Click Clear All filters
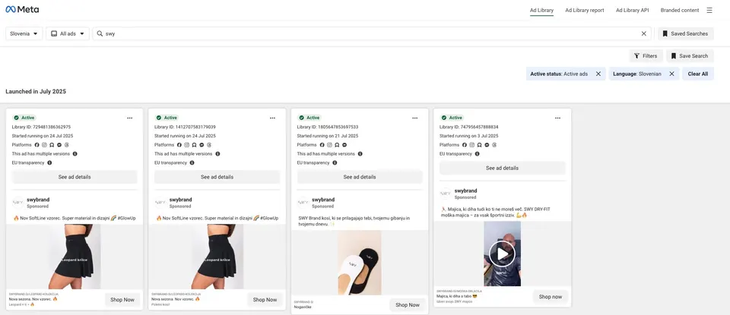The height and width of the screenshot is (315, 730). coord(698,74)
